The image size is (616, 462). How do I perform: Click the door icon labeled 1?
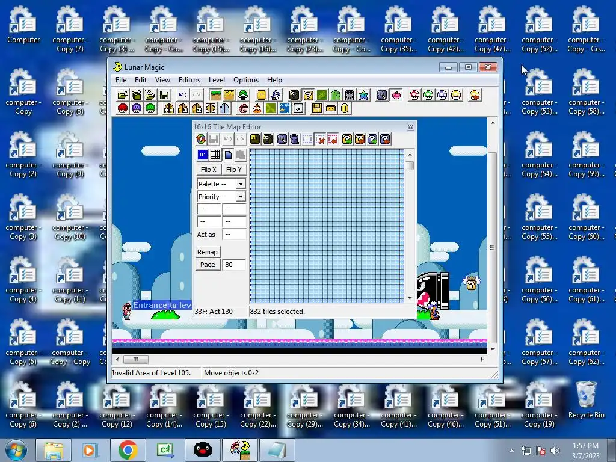(183, 108)
